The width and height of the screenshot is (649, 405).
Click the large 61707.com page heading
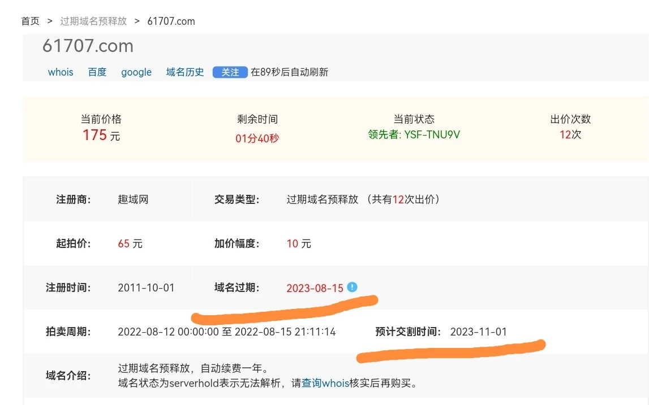pyautogui.click(x=88, y=46)
